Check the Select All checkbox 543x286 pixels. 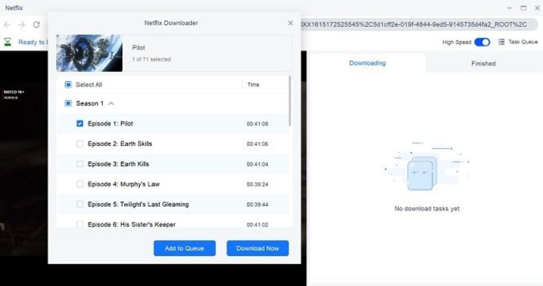68,85
